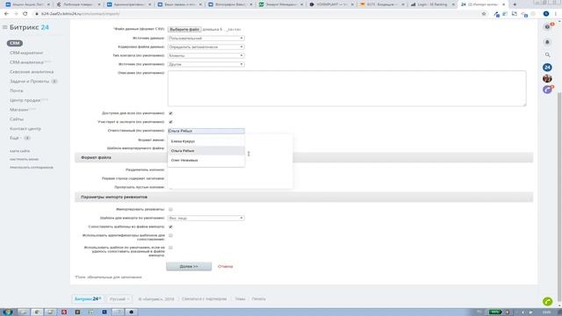
Task: Open Шаблон для импорта по умолчанию dropdown
Action: point(206,218)
